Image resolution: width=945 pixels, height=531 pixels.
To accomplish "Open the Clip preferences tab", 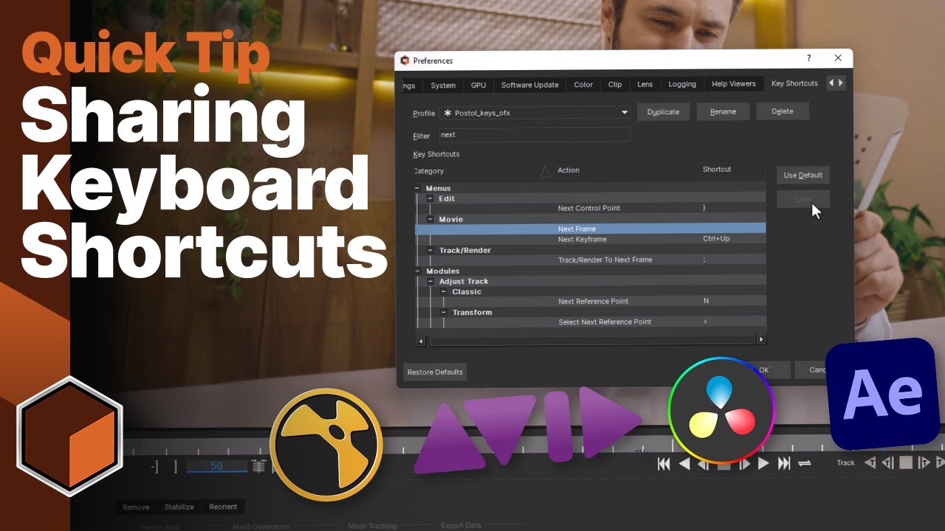I will coord(615,85).
